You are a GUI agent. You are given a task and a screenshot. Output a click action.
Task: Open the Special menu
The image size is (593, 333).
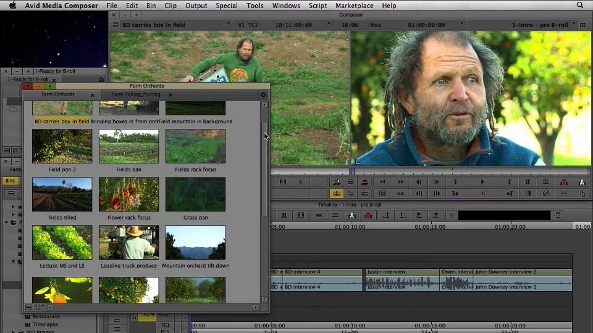227,6
